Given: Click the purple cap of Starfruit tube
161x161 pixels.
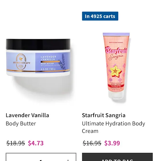Looking at the screenshot, I should click(x=116, y=34).
